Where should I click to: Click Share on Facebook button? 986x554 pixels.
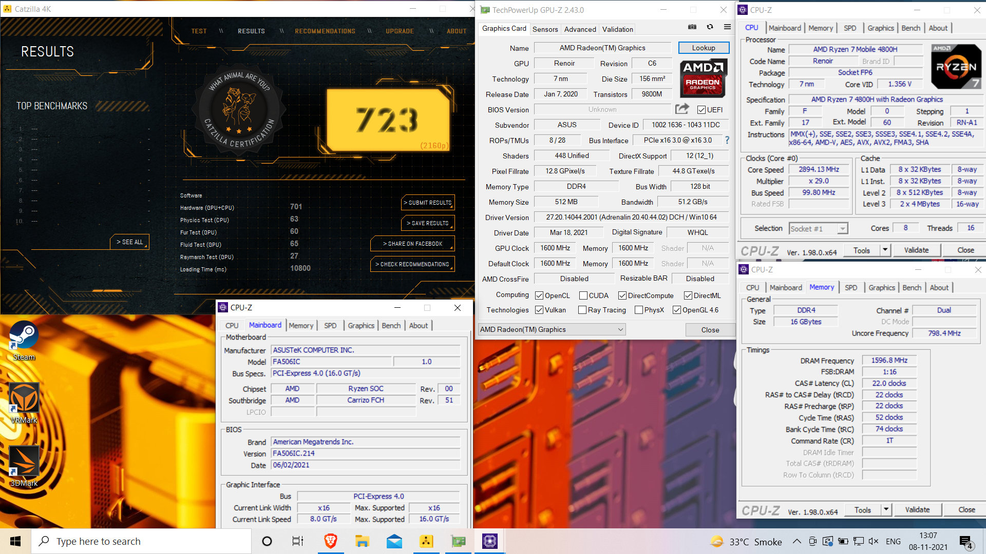pos(412,244)
